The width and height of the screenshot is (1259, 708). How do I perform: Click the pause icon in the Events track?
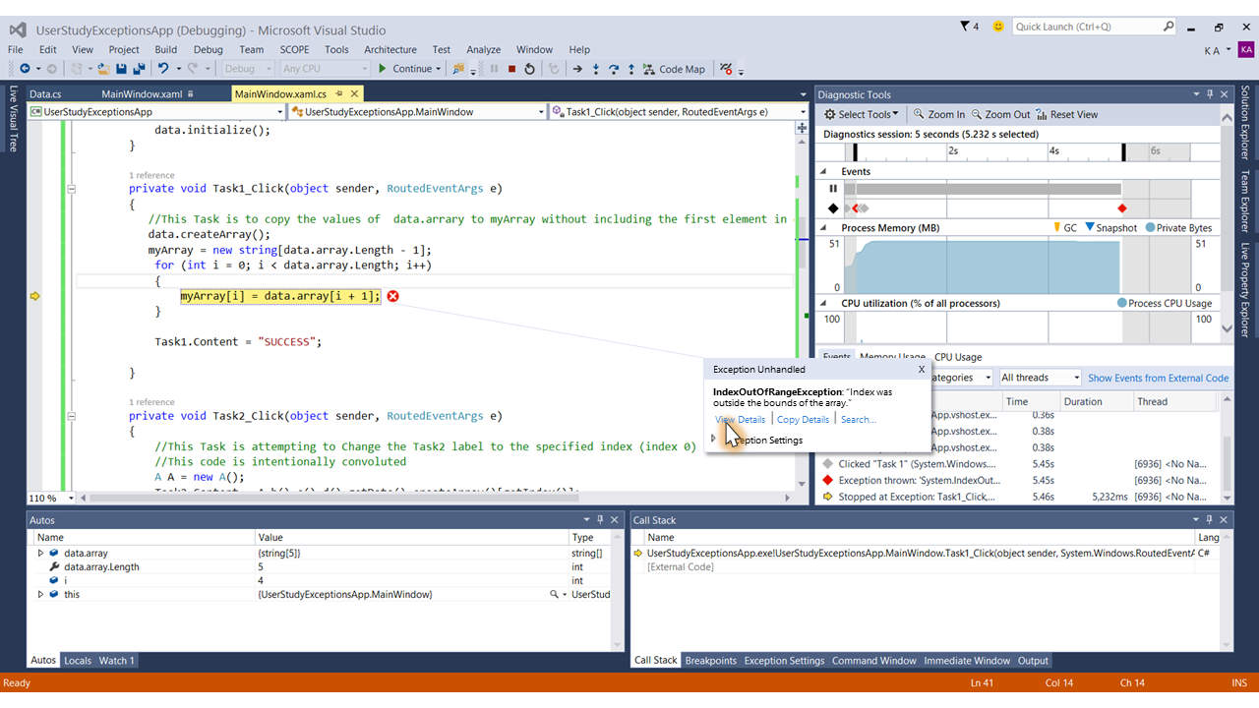pos(833,189)
